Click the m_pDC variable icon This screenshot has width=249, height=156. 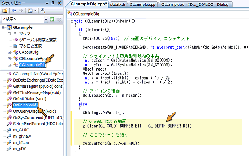coord(9,149)
